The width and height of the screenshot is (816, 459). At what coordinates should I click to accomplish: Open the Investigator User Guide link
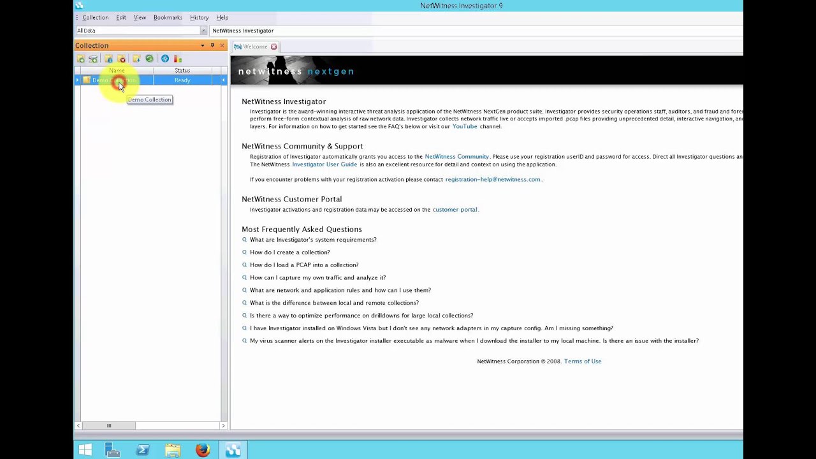tap(324, 164)
